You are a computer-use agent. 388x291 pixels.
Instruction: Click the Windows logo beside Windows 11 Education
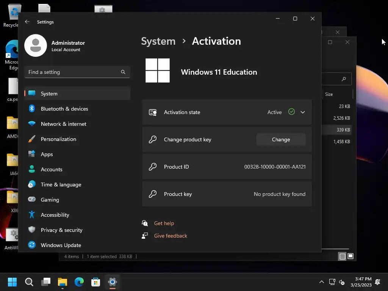(x=158, y=70)
